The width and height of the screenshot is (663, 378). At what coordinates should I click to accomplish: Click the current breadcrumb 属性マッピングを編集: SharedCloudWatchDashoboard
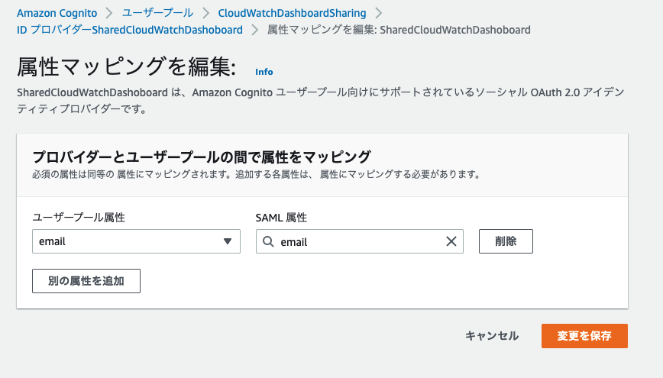pos(399,30)
